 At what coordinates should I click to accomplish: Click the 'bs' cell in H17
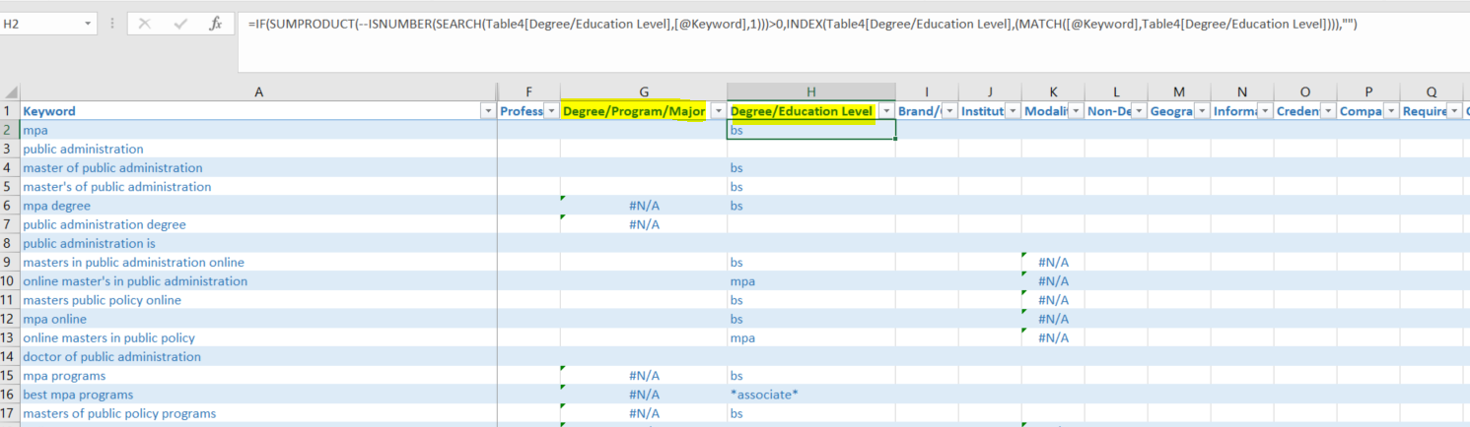[811, 413]
